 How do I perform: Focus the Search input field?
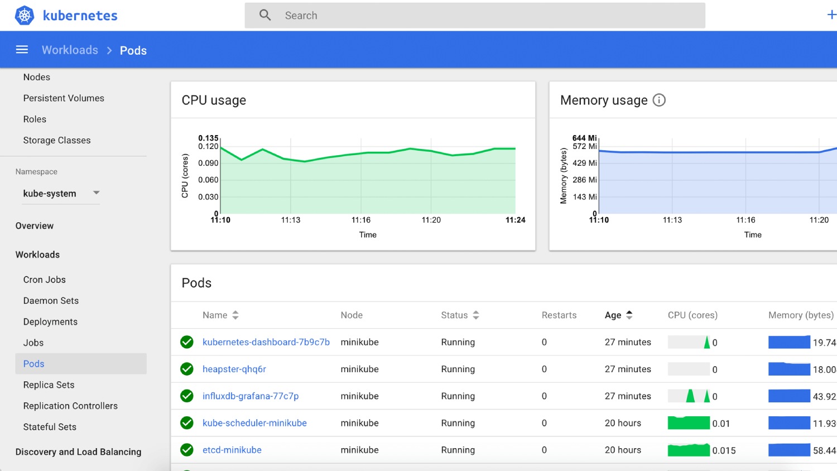point(475,16)
